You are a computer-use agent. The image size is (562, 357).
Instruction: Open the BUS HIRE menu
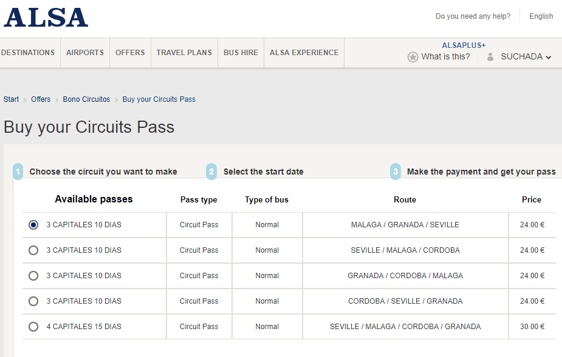pos(241,53)
